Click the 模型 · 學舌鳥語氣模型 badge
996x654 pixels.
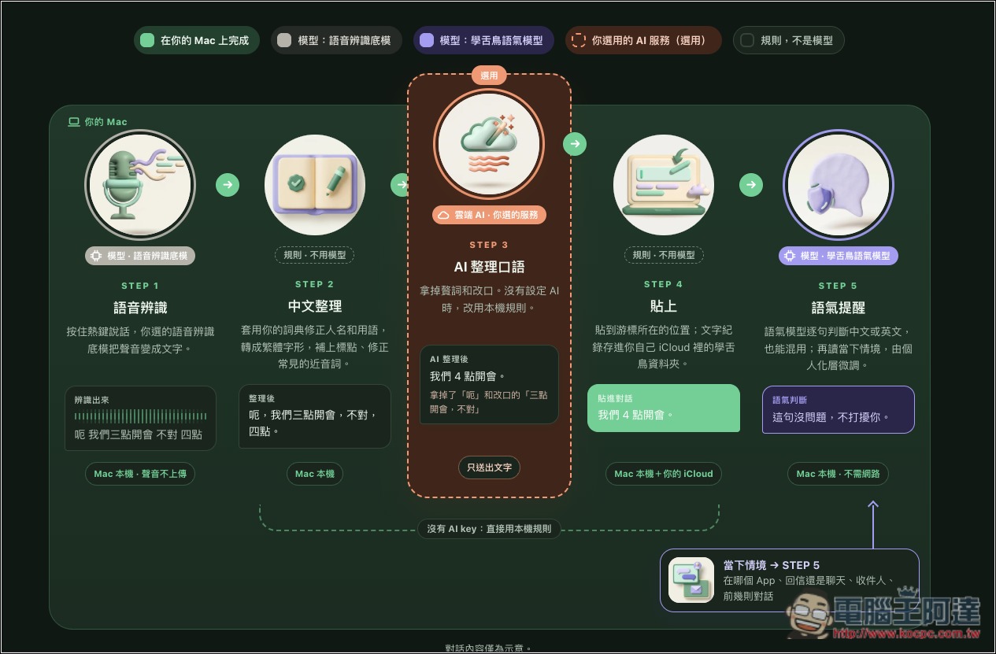coord(839,256)
